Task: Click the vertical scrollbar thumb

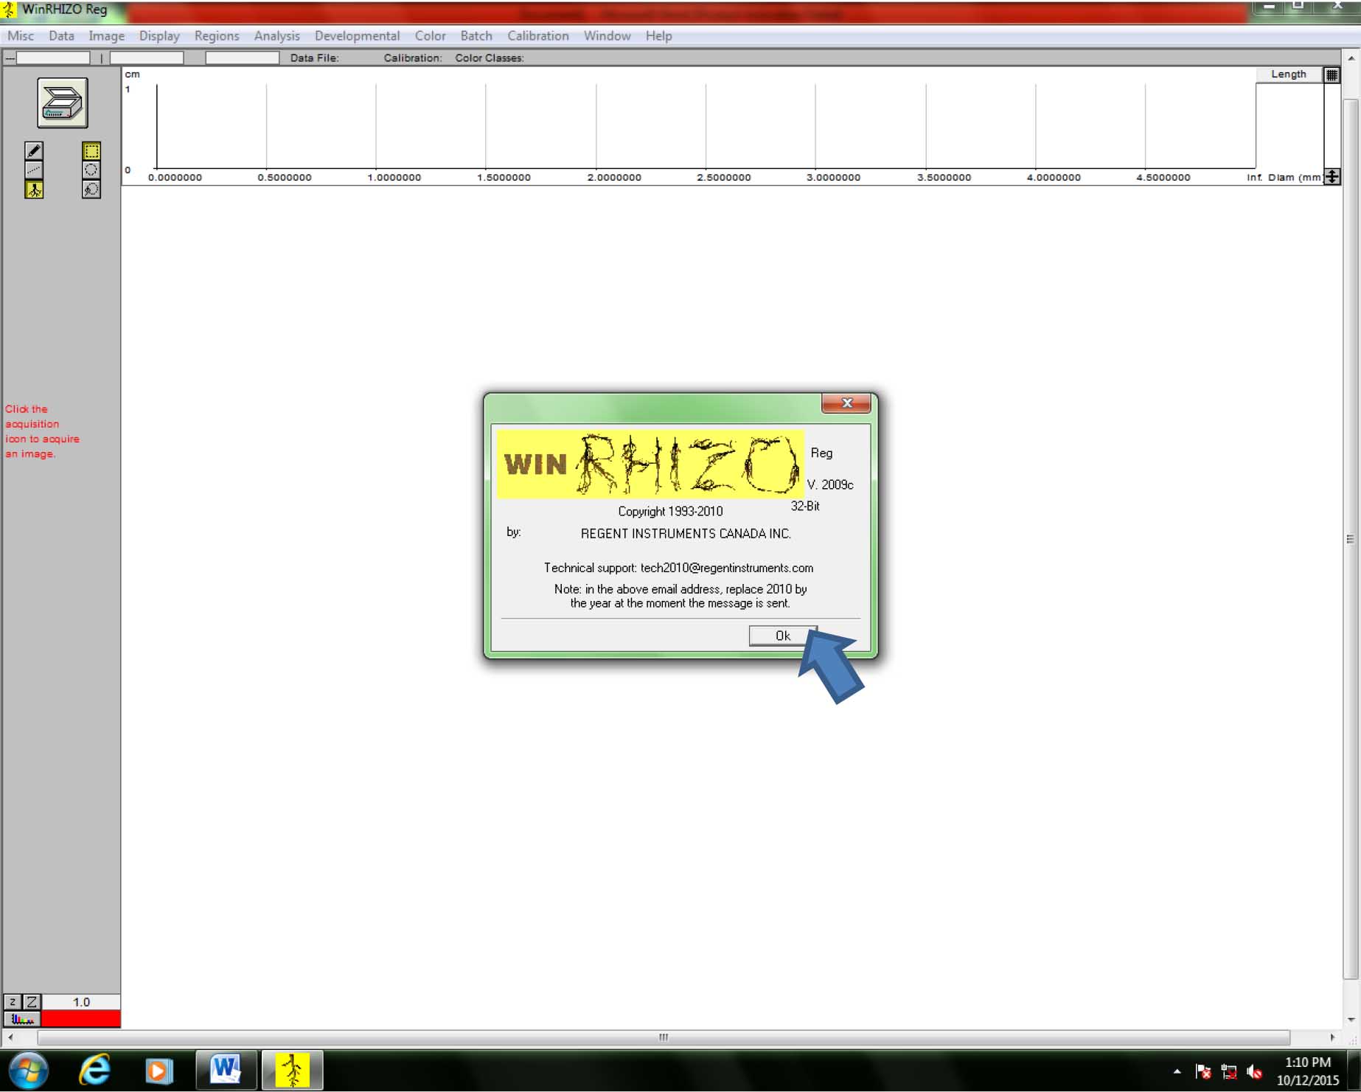Action: coord(1351,538)
